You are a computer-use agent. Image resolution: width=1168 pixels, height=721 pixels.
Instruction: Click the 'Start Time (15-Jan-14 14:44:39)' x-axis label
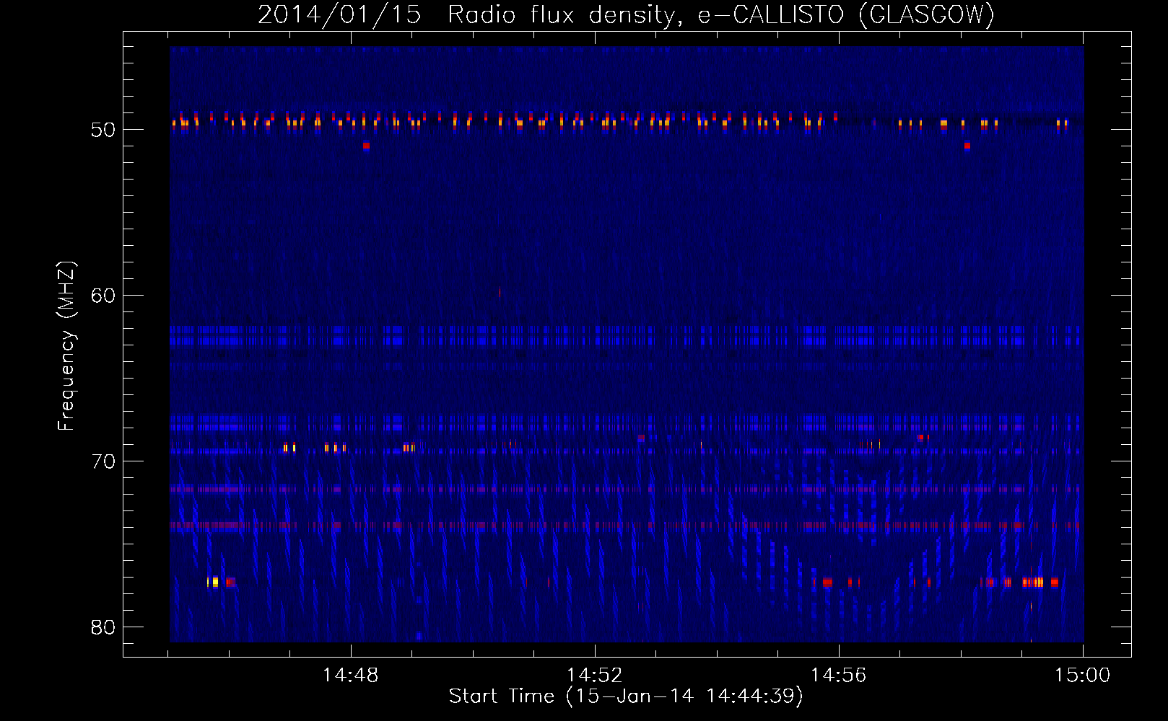(x=626, y=696)
